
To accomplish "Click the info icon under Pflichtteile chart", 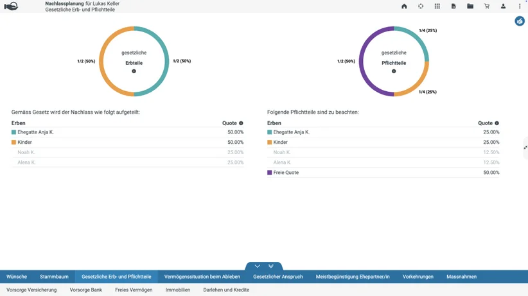I will (394, 71).
